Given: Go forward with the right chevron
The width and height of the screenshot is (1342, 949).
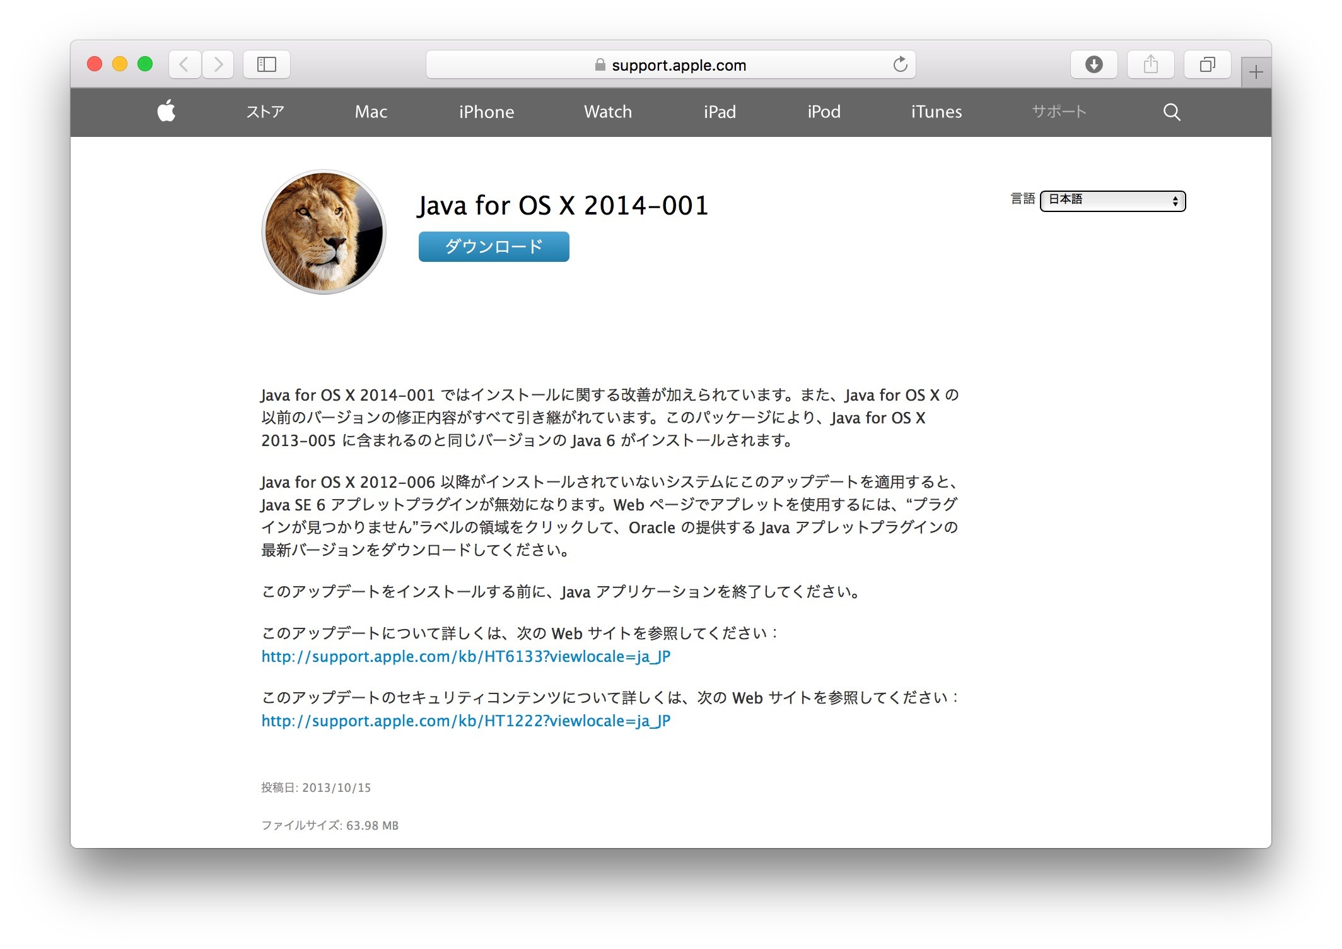Looking at the screenshot, I should click(x=218, y=64).
